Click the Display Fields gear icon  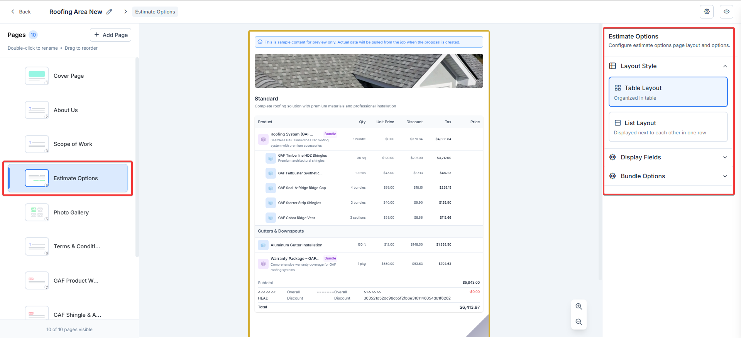pyautogui.click(x=612, y=157)
